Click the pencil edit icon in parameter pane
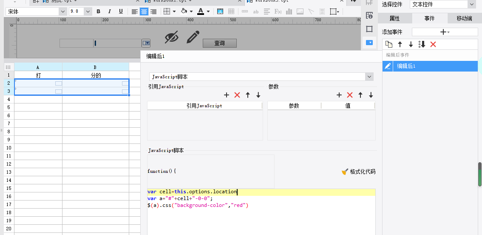 pos(193,37)
